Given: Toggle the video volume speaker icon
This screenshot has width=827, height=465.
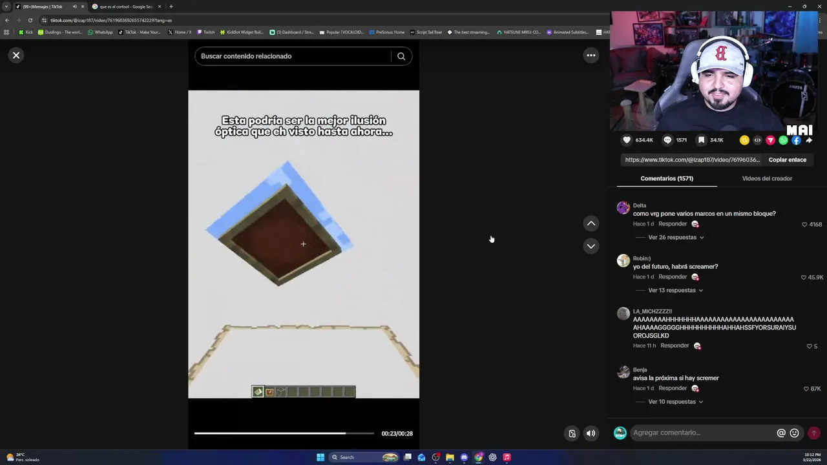Looking at the screenshot, I should coord(591,434).
